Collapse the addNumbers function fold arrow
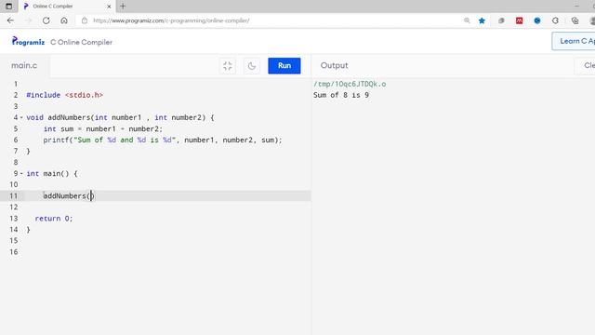595x335 pixels. point(21,117)
